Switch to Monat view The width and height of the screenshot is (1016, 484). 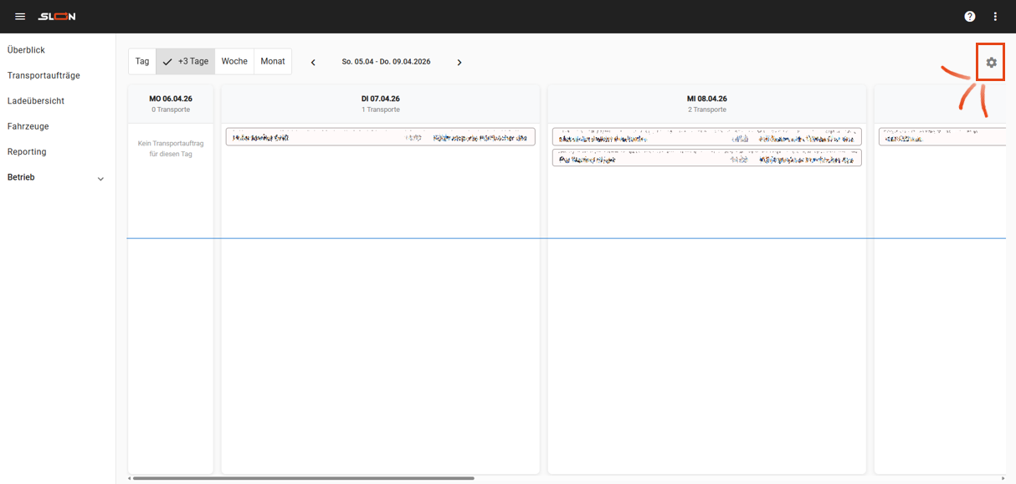tap(273, 62)
